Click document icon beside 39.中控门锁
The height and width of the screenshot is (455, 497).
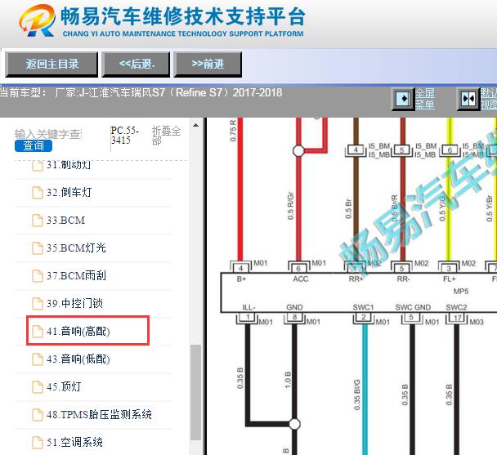(x=38, y=304)
